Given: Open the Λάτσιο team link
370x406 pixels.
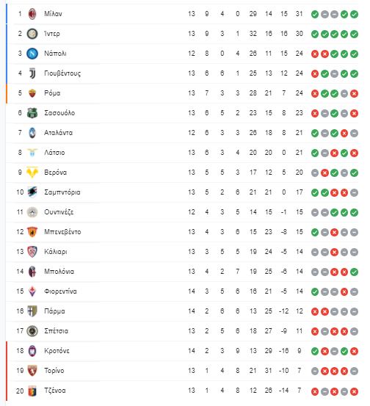Looking at the screenshot, I should 54,153.
